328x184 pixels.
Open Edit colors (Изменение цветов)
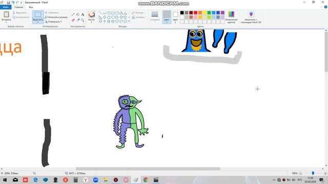[x=231, y=17]
